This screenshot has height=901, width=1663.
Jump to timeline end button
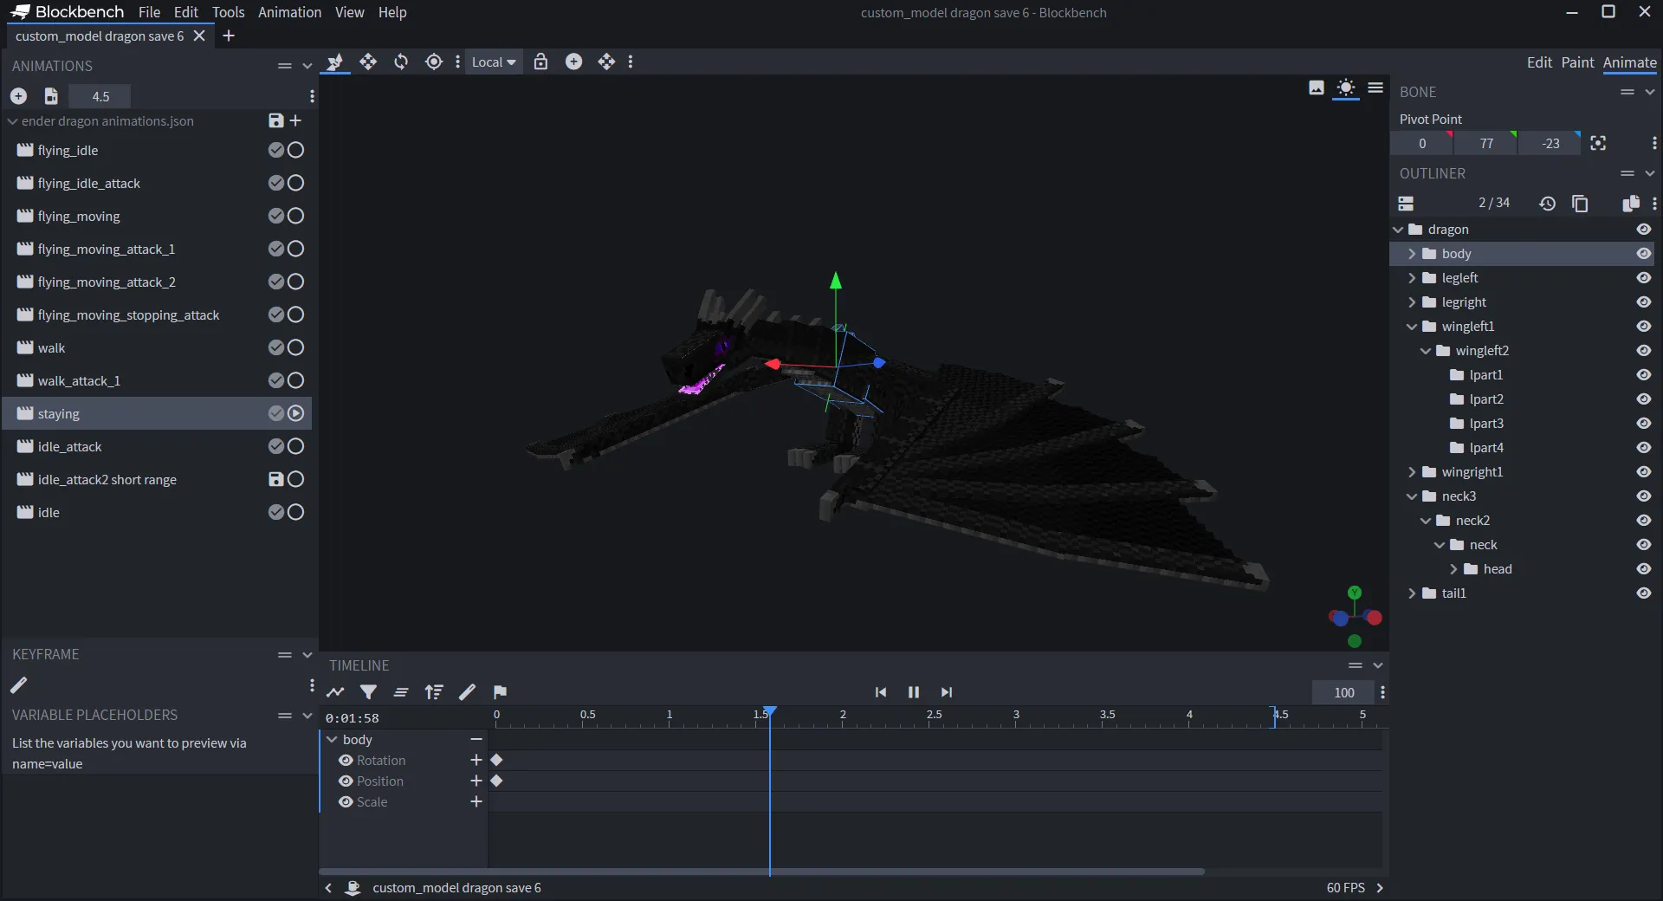point(946,691)
